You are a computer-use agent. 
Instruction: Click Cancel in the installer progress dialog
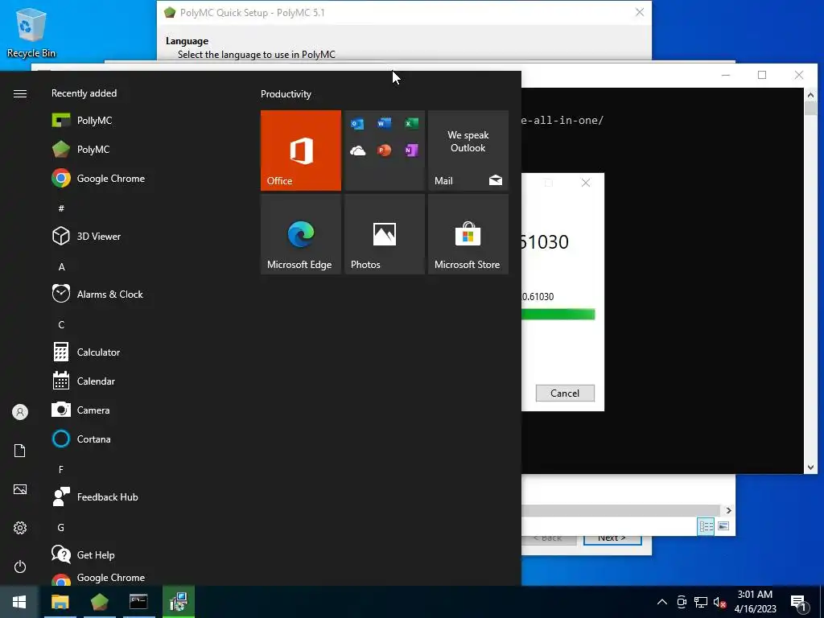point(565,393)
